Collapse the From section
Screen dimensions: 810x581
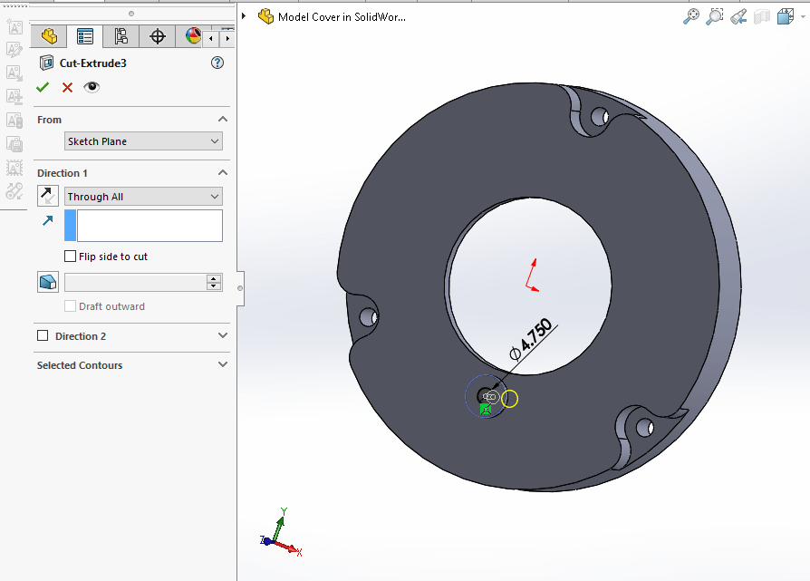223,120
